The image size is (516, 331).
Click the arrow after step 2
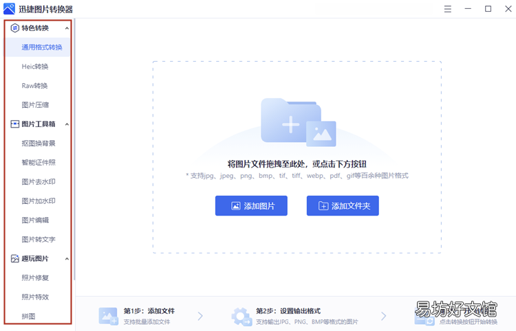click(383, 316)
